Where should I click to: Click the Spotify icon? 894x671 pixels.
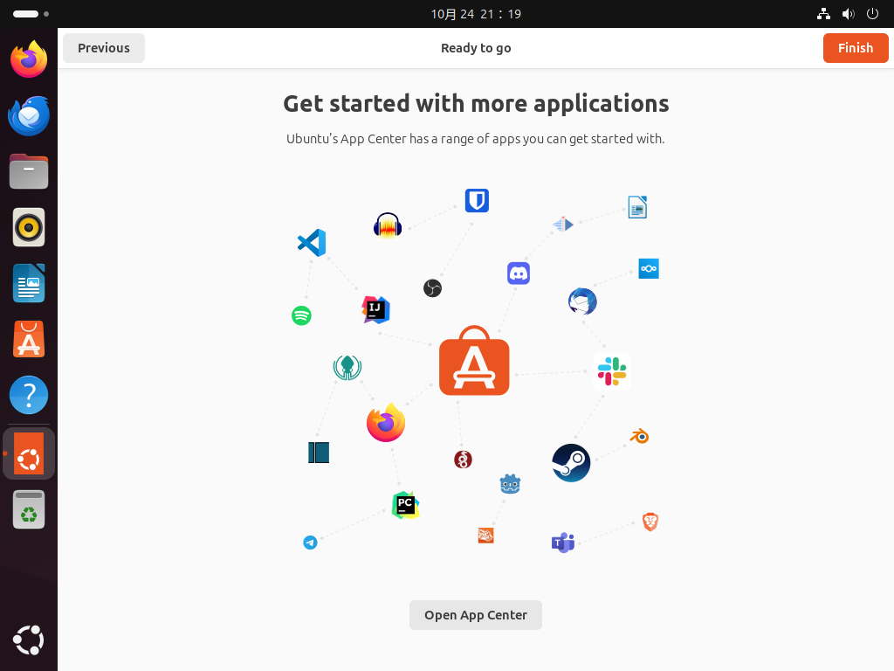click(x=301, y=315)
